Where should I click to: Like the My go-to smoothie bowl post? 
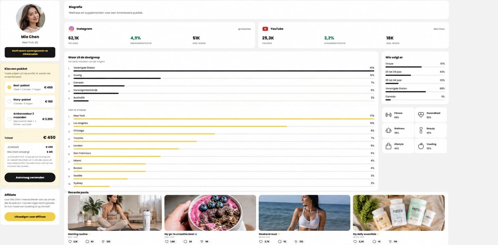167,242
